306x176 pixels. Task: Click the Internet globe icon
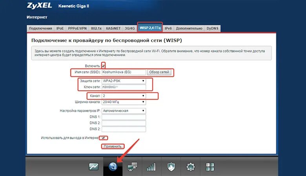(113, 167)
